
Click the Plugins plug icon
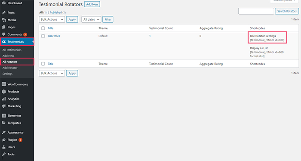click(3, 140)
